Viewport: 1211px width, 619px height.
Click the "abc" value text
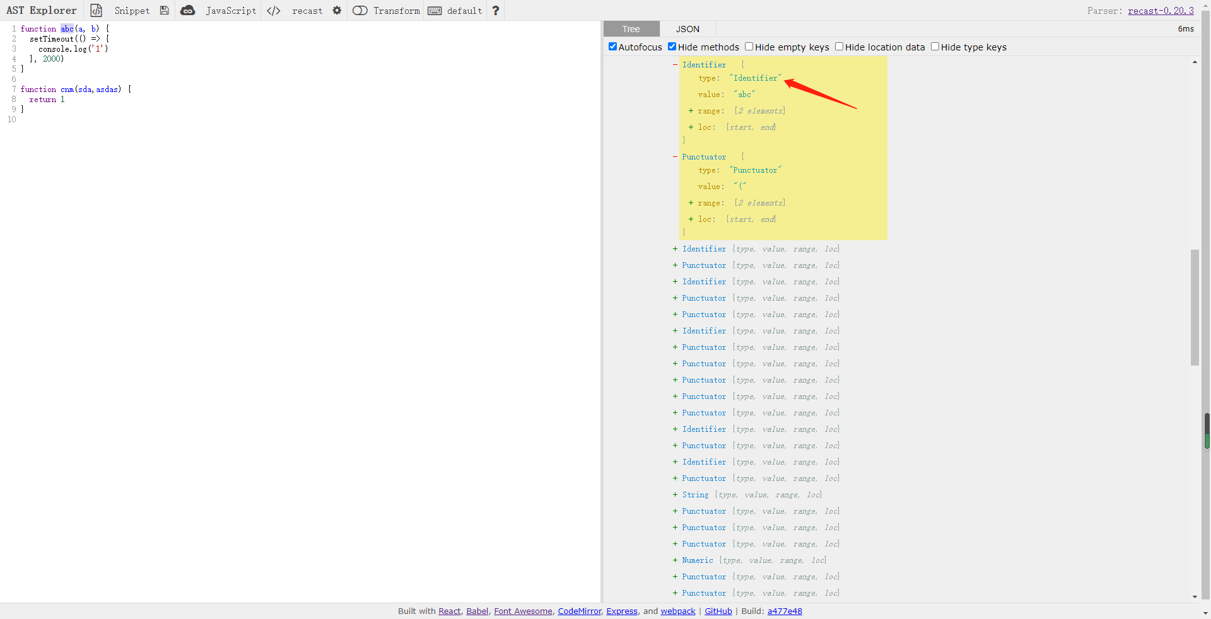point(744,95)
